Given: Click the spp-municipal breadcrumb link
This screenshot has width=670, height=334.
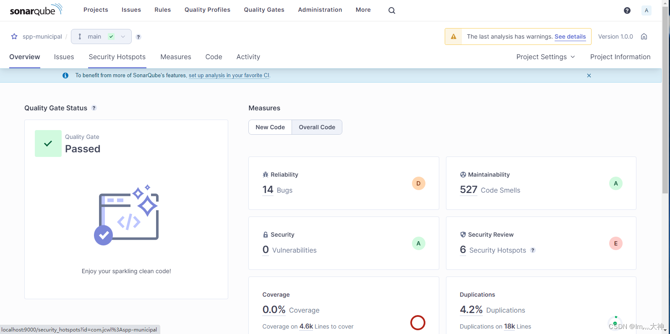Looking at the screenshot, I should click(42, 37).
